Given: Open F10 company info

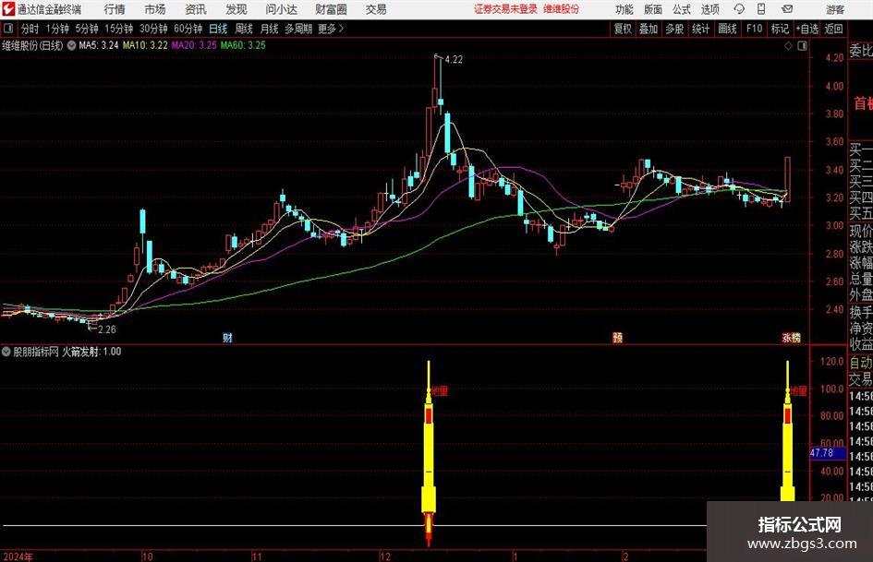Looking at the screenshot, I should [x=754, y=29].
